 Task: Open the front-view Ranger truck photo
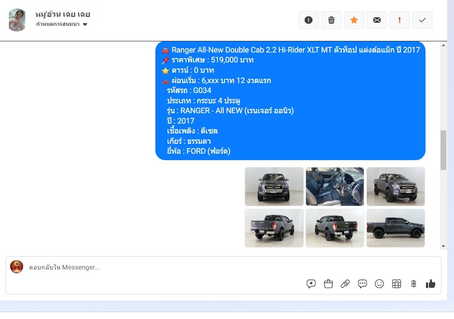[x=274, y=186]
